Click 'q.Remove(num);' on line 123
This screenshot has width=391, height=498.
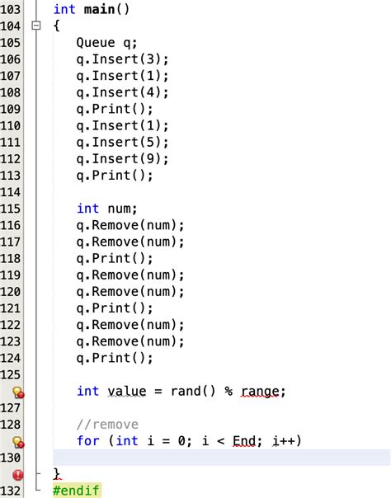click(x=130, y=341)
